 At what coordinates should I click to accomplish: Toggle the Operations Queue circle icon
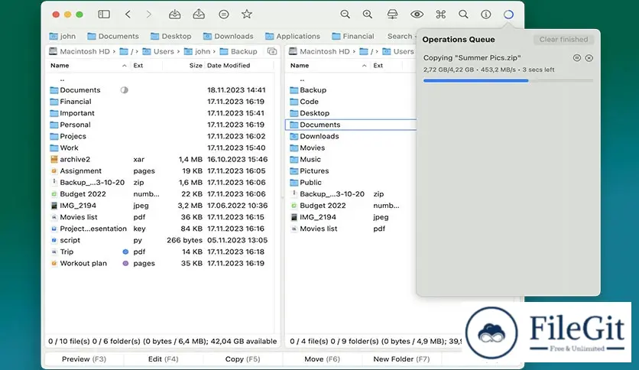coord(508,15)
